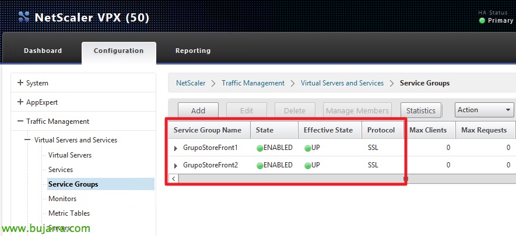Click the NetScaler logo icon
Image resolution: width=516 pixels, height=236 pixels.
[x=24, y=17]
